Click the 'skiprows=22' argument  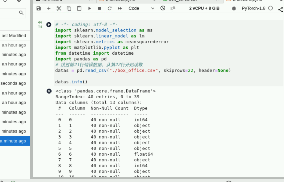point(178,70)
